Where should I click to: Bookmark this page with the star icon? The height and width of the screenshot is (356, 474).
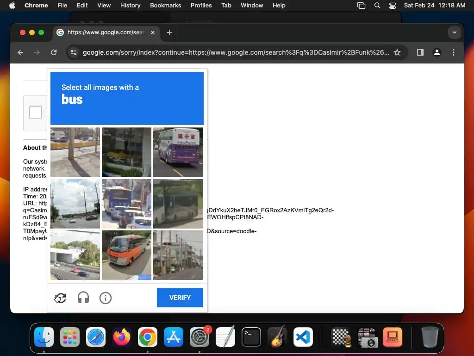pos(397,52)
